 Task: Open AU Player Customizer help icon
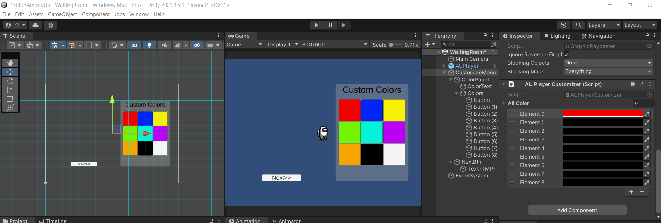click(633, 84)
